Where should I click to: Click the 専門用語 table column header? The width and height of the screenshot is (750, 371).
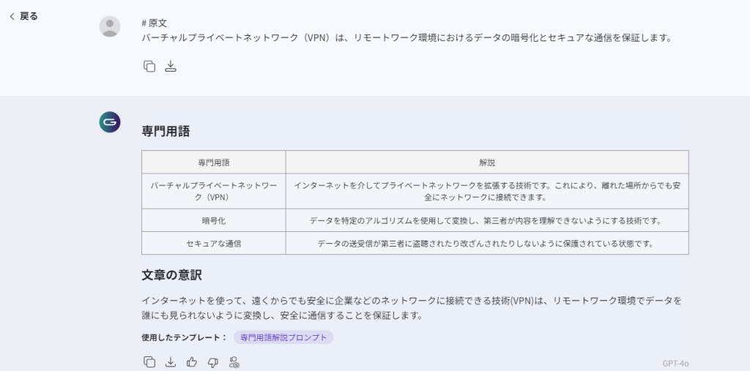point(213,162)
